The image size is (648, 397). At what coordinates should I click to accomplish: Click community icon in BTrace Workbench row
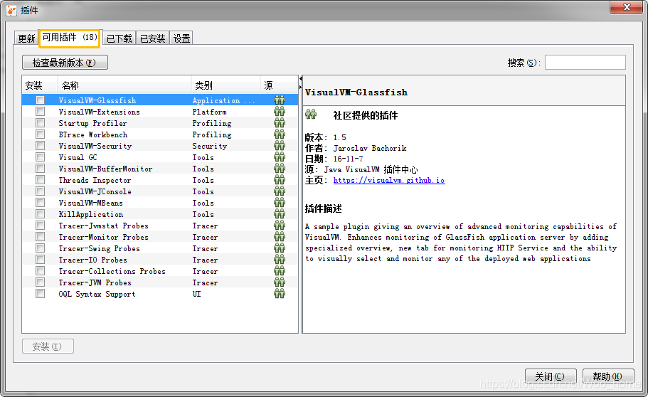point(280,134)
